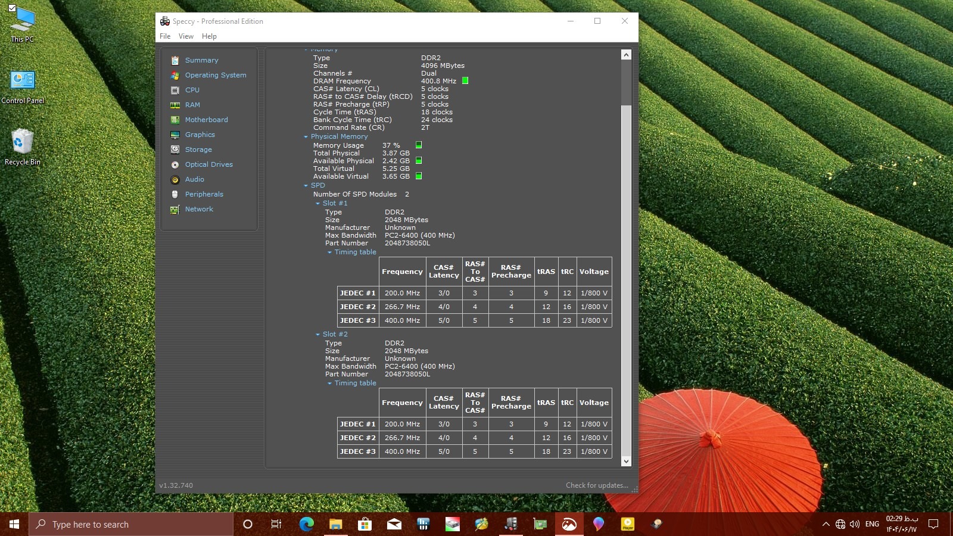
Task: Open the Network card icon in sidebar
Action: (x=175, y=209)
